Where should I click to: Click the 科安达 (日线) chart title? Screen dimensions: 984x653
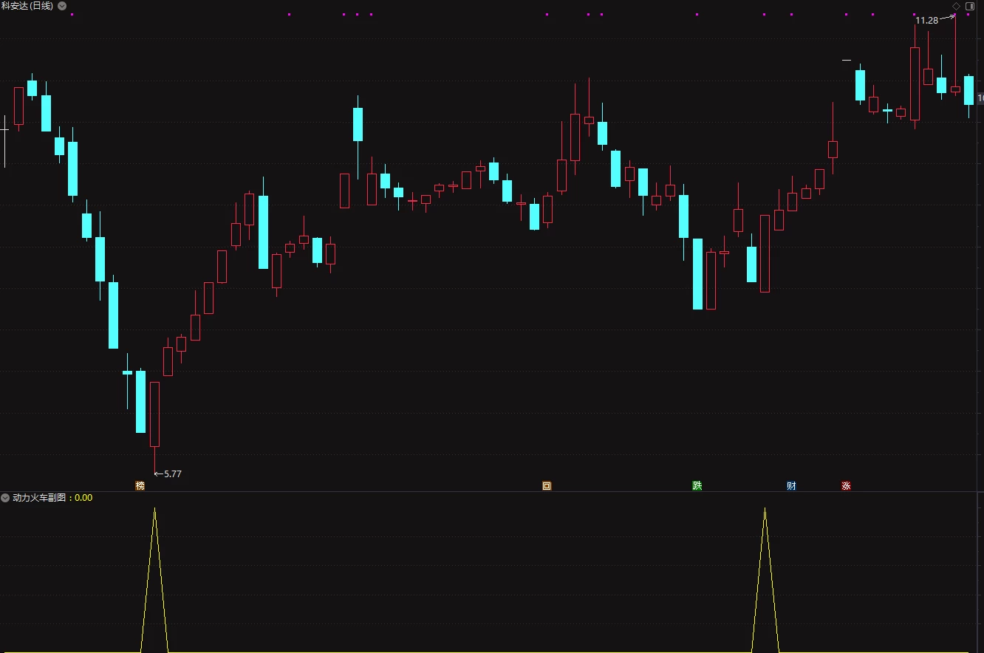pyautogui.click(x=28, y=6)
